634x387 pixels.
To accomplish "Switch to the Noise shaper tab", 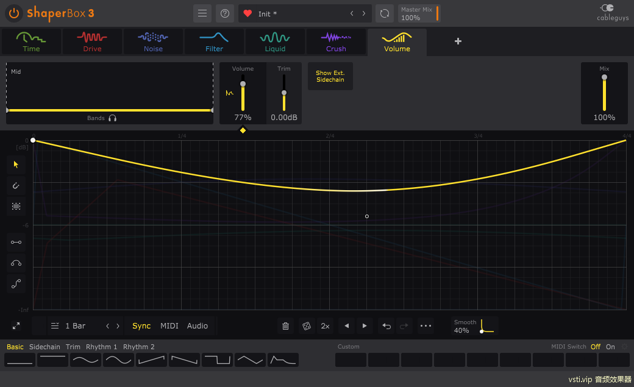I will click(x=153, y=41).
